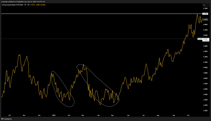The width and height of the screenshot is (211, 121).
Task: Click the 3.500% price axis label
Action: point(205,94)
